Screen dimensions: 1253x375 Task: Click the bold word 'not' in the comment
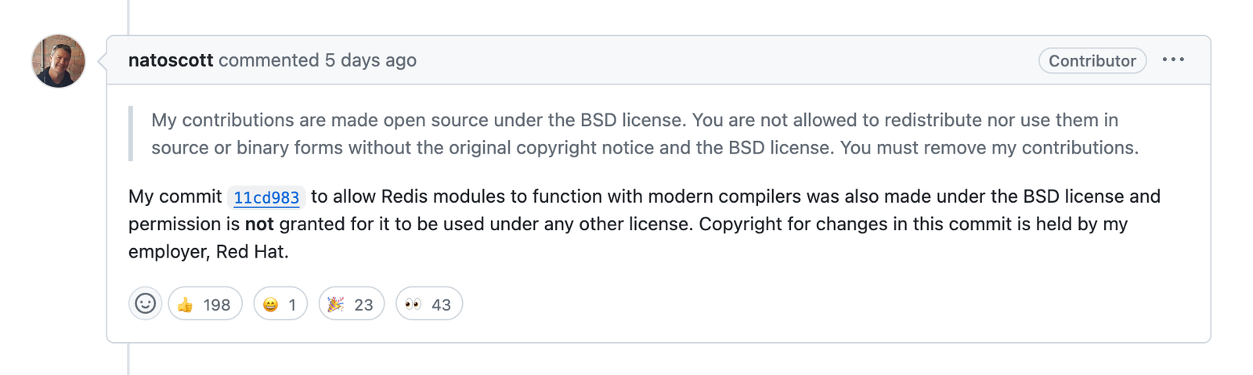coord(259,224)
